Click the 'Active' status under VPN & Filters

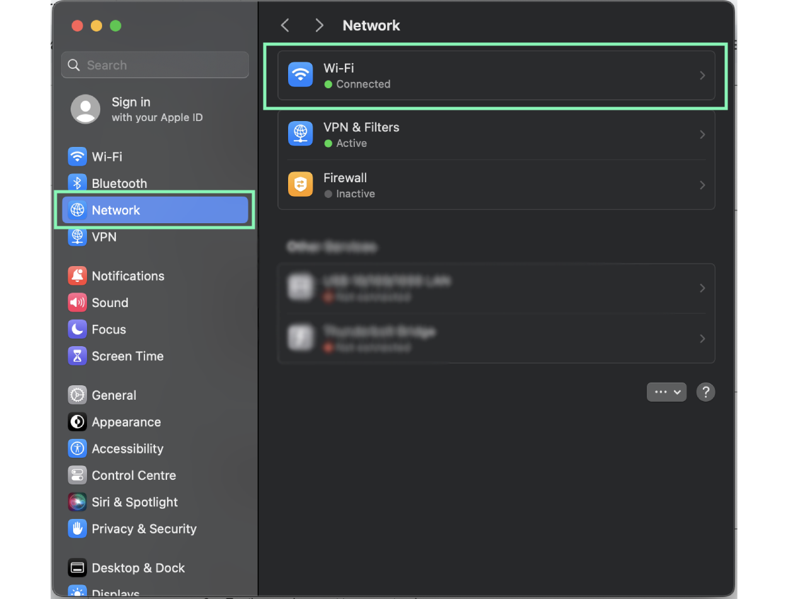351,143
